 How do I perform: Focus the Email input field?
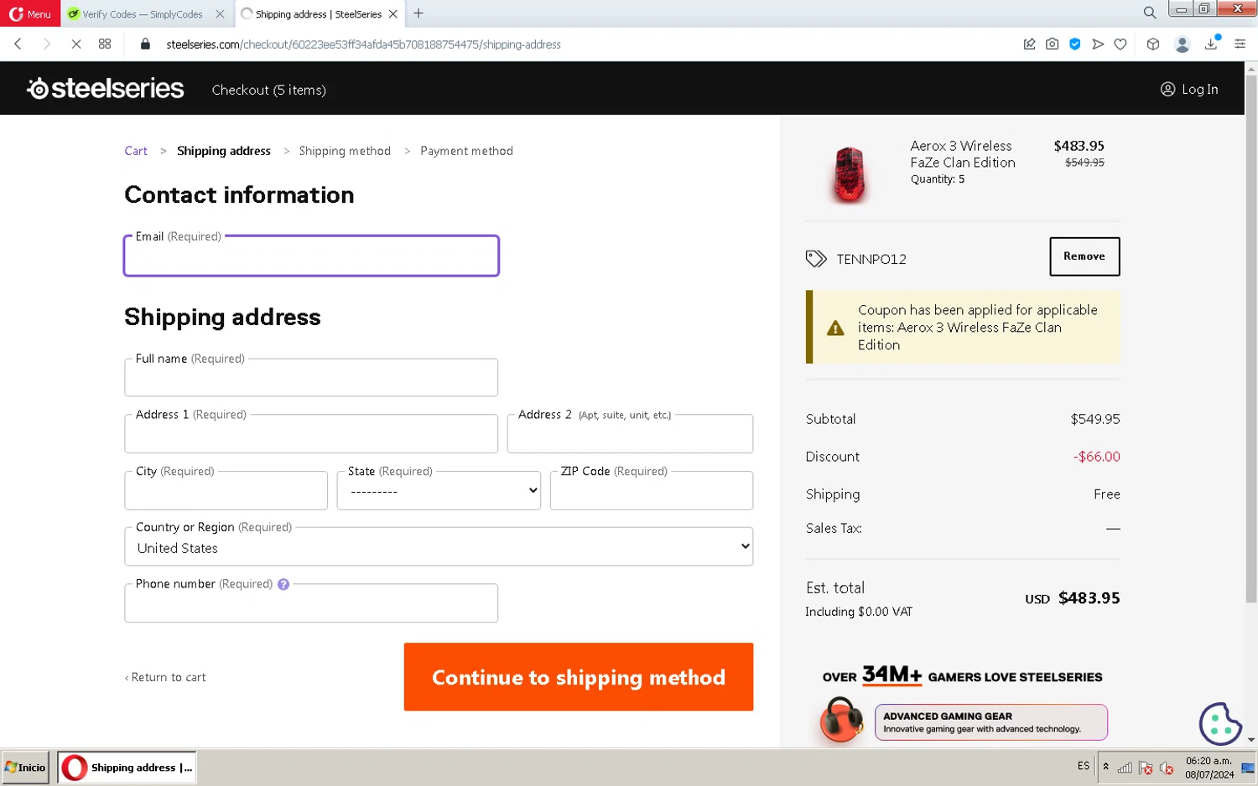click(311, 256)
